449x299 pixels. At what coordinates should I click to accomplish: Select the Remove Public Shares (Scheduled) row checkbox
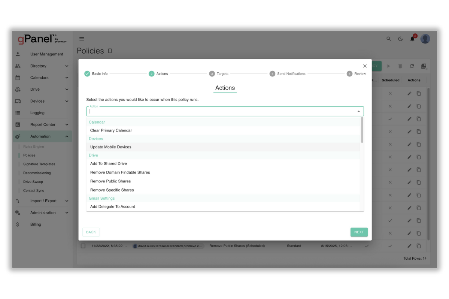[83, 246]
